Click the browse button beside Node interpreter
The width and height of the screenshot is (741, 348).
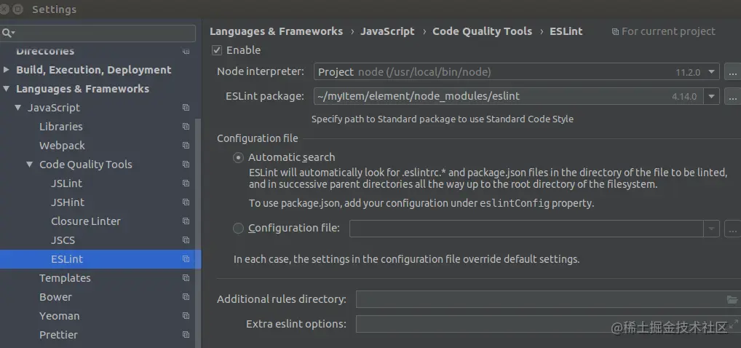(732, 72)
